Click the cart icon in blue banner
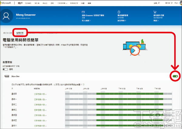Image resolution: width=182 pixels, height=129 pixels. click(x=155, y=12)
